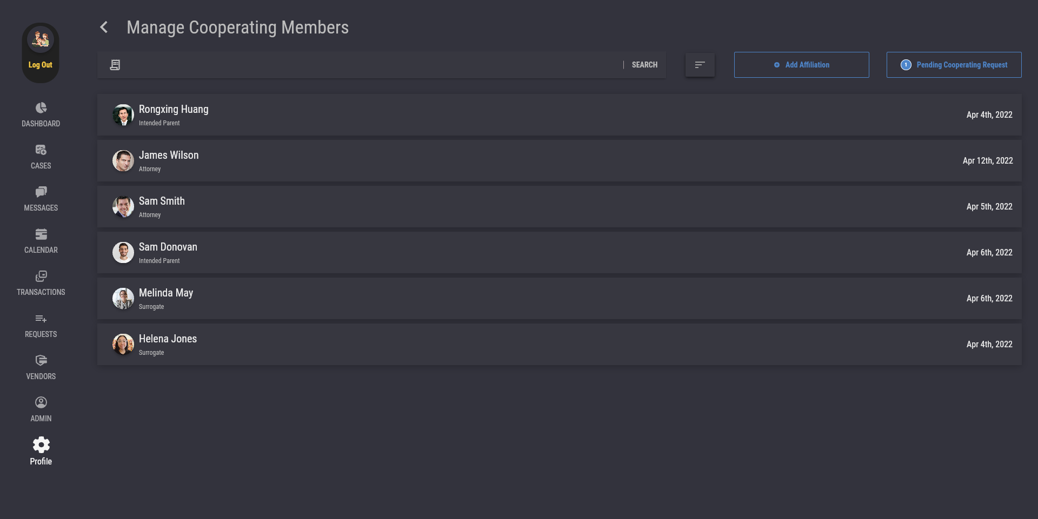Open the Requests list icon
The width and height of the screenshot is (1038, 519).
[x=41, y=319]
